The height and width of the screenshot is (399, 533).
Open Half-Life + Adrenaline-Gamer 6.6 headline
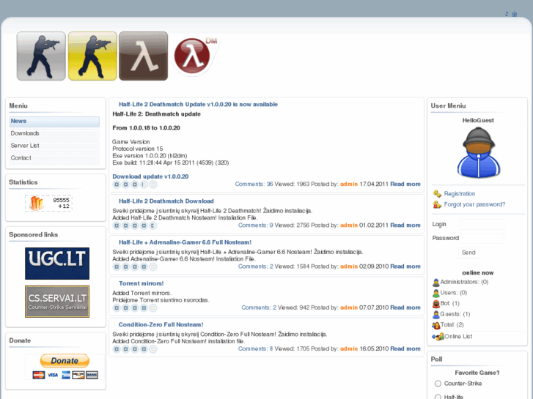click(x=185, y=242)
